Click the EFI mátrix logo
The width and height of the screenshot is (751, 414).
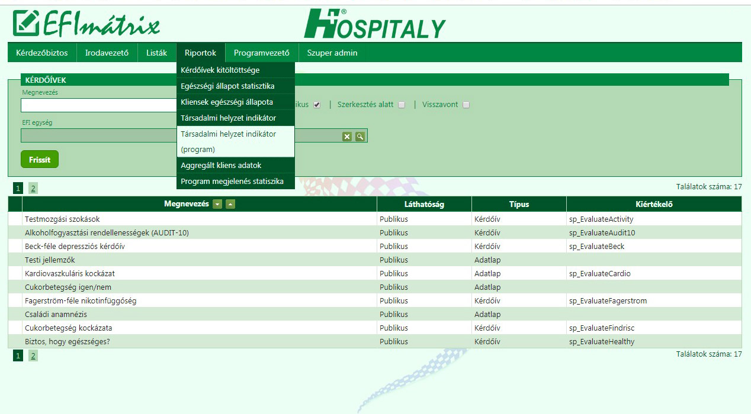click(86, 24)
